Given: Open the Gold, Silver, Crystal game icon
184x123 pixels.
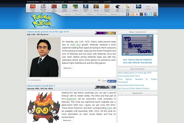Looking at the screenshot, I should [43, 8].
